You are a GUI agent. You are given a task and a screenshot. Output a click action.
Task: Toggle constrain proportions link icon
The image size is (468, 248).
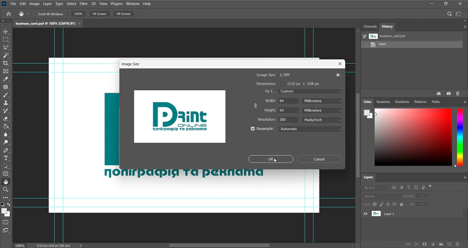256,105
